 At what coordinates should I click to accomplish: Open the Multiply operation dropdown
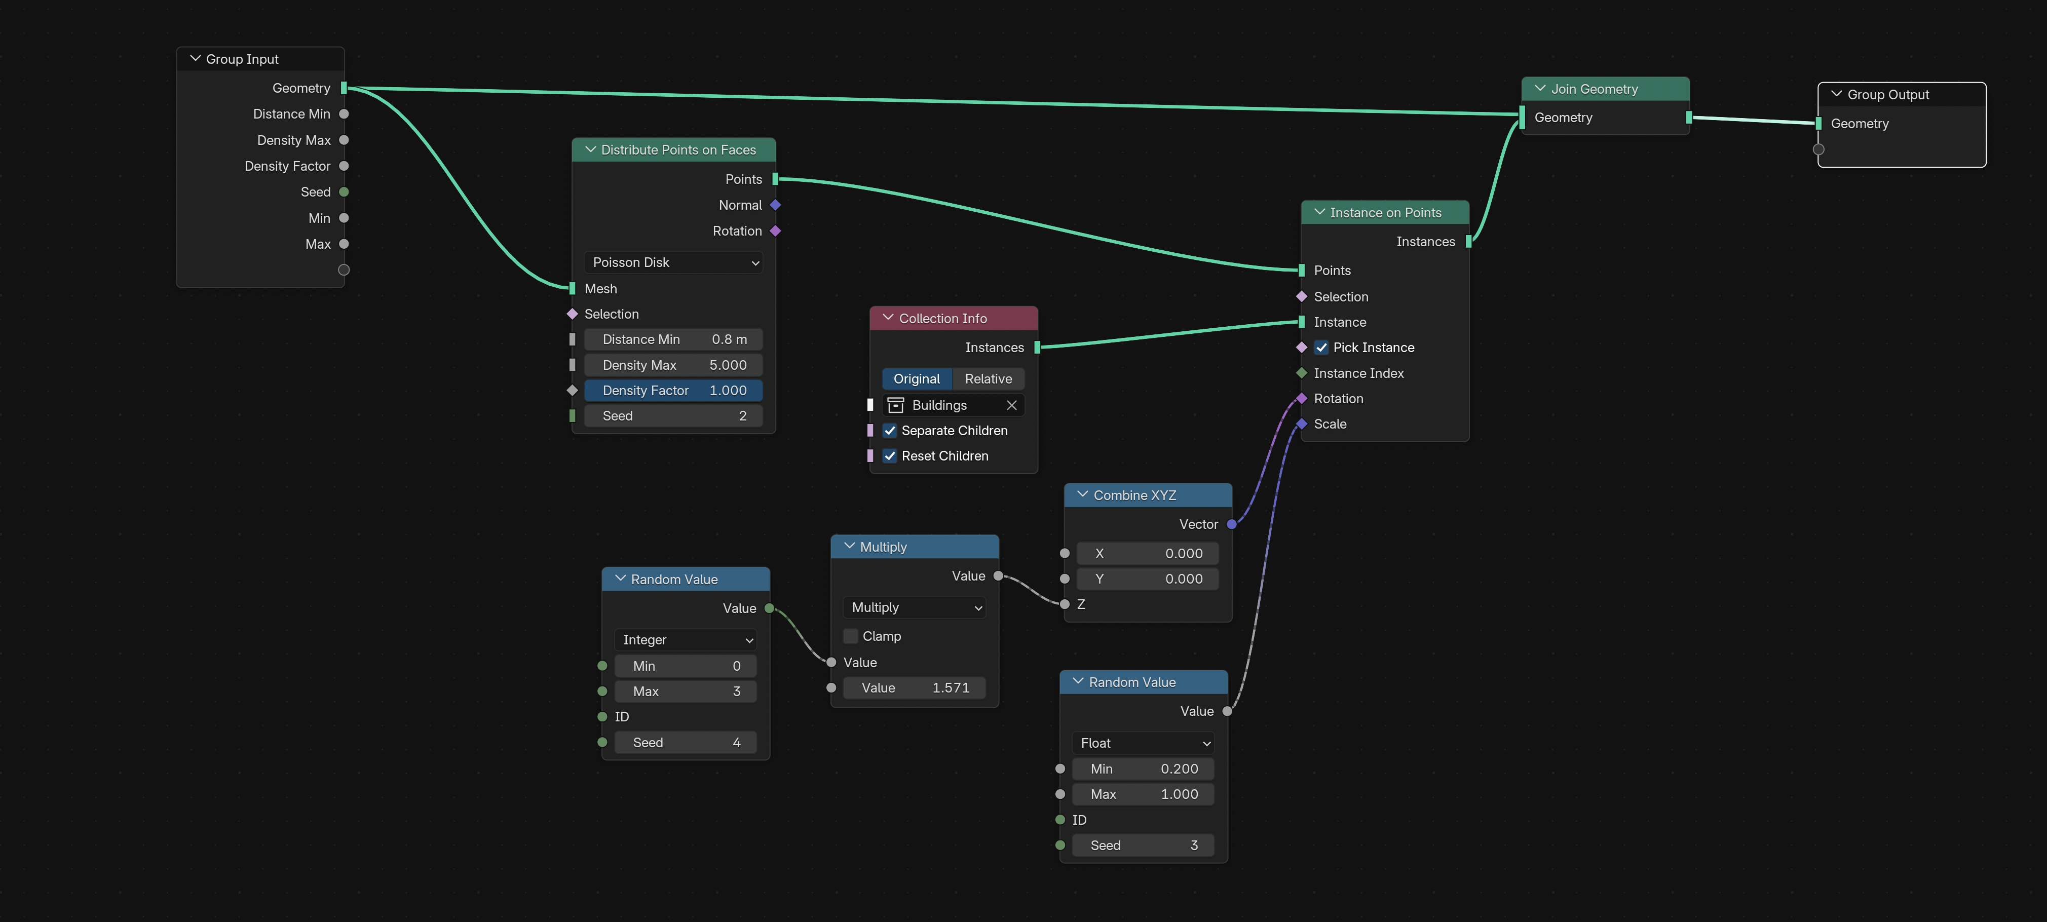click(x=914, y=607)
